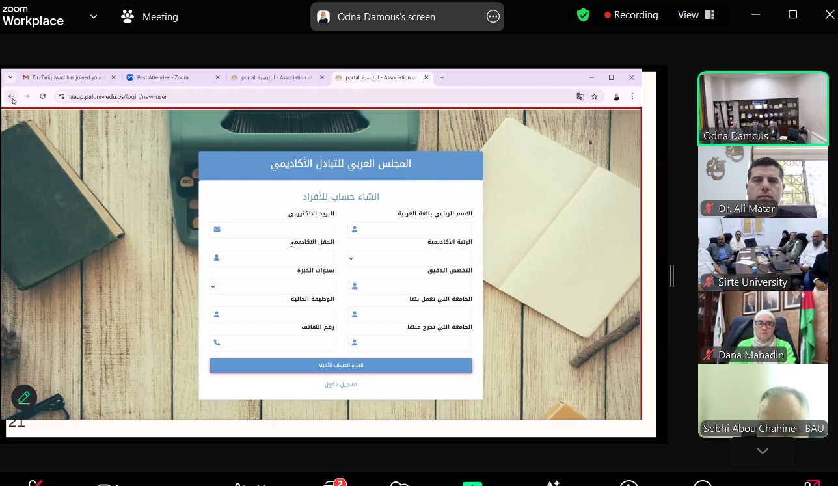
Task: Click the green encryption shield icon
Action: (583, 15)
